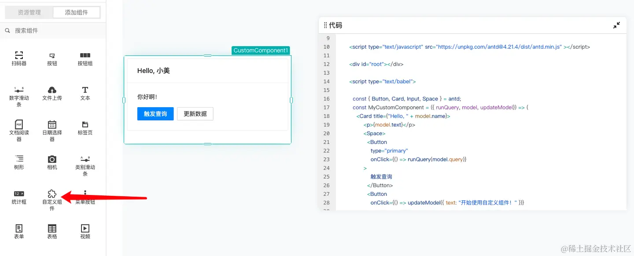
Task: Click the 触发查询 text in code line 25
Action: point(381,177)
